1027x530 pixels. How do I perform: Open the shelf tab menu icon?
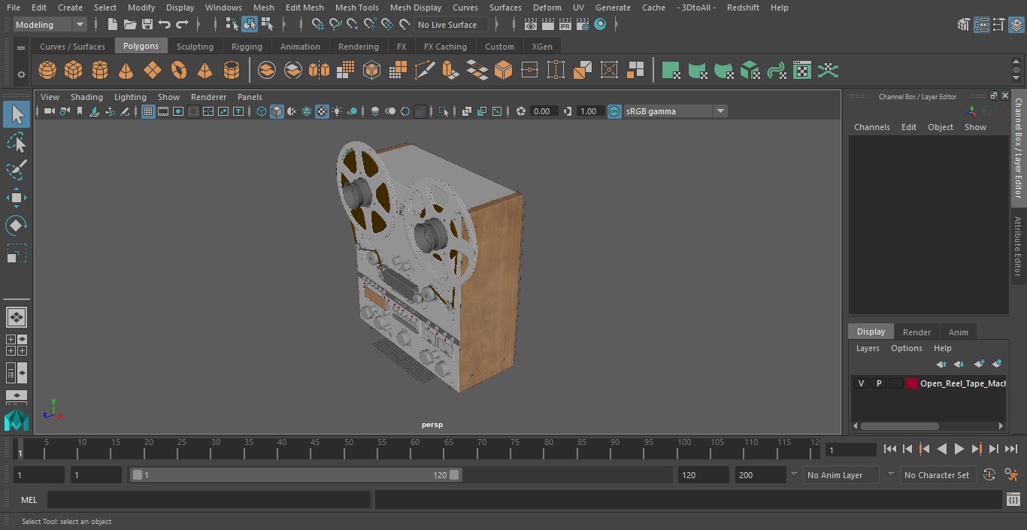(x=21, y=47)
